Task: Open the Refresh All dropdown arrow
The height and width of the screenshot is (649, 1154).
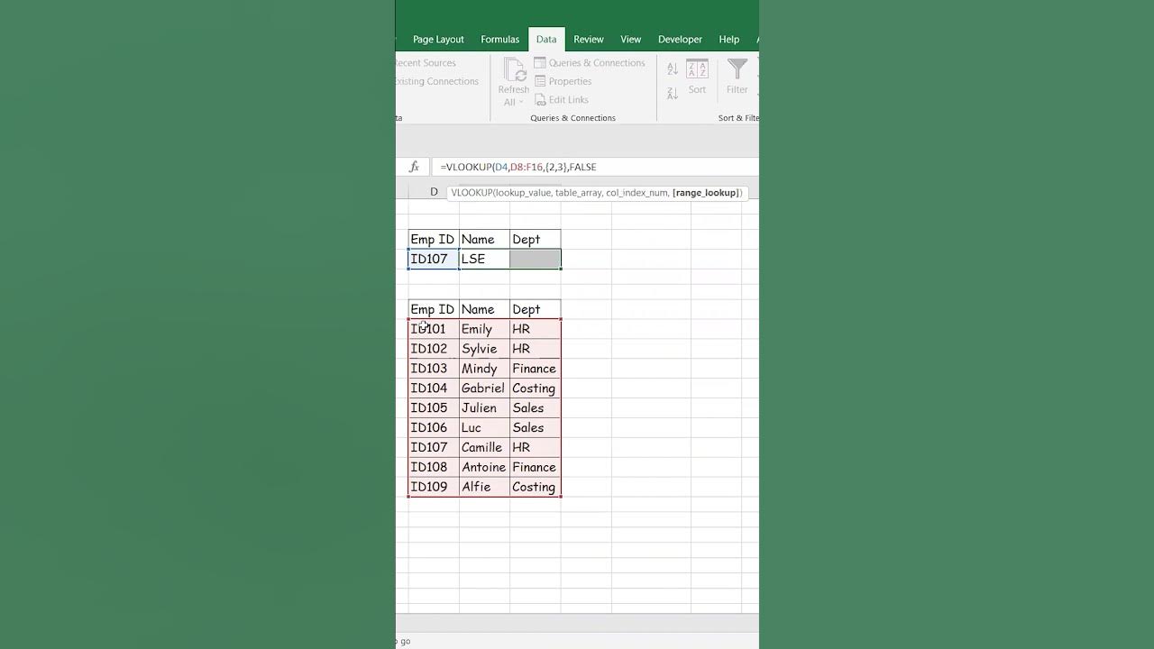Action: [x=520, y=103]
